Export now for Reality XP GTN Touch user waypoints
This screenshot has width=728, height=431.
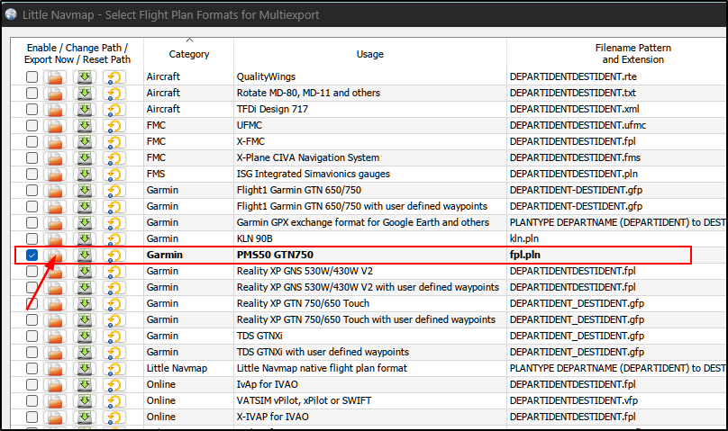point(85,319)
